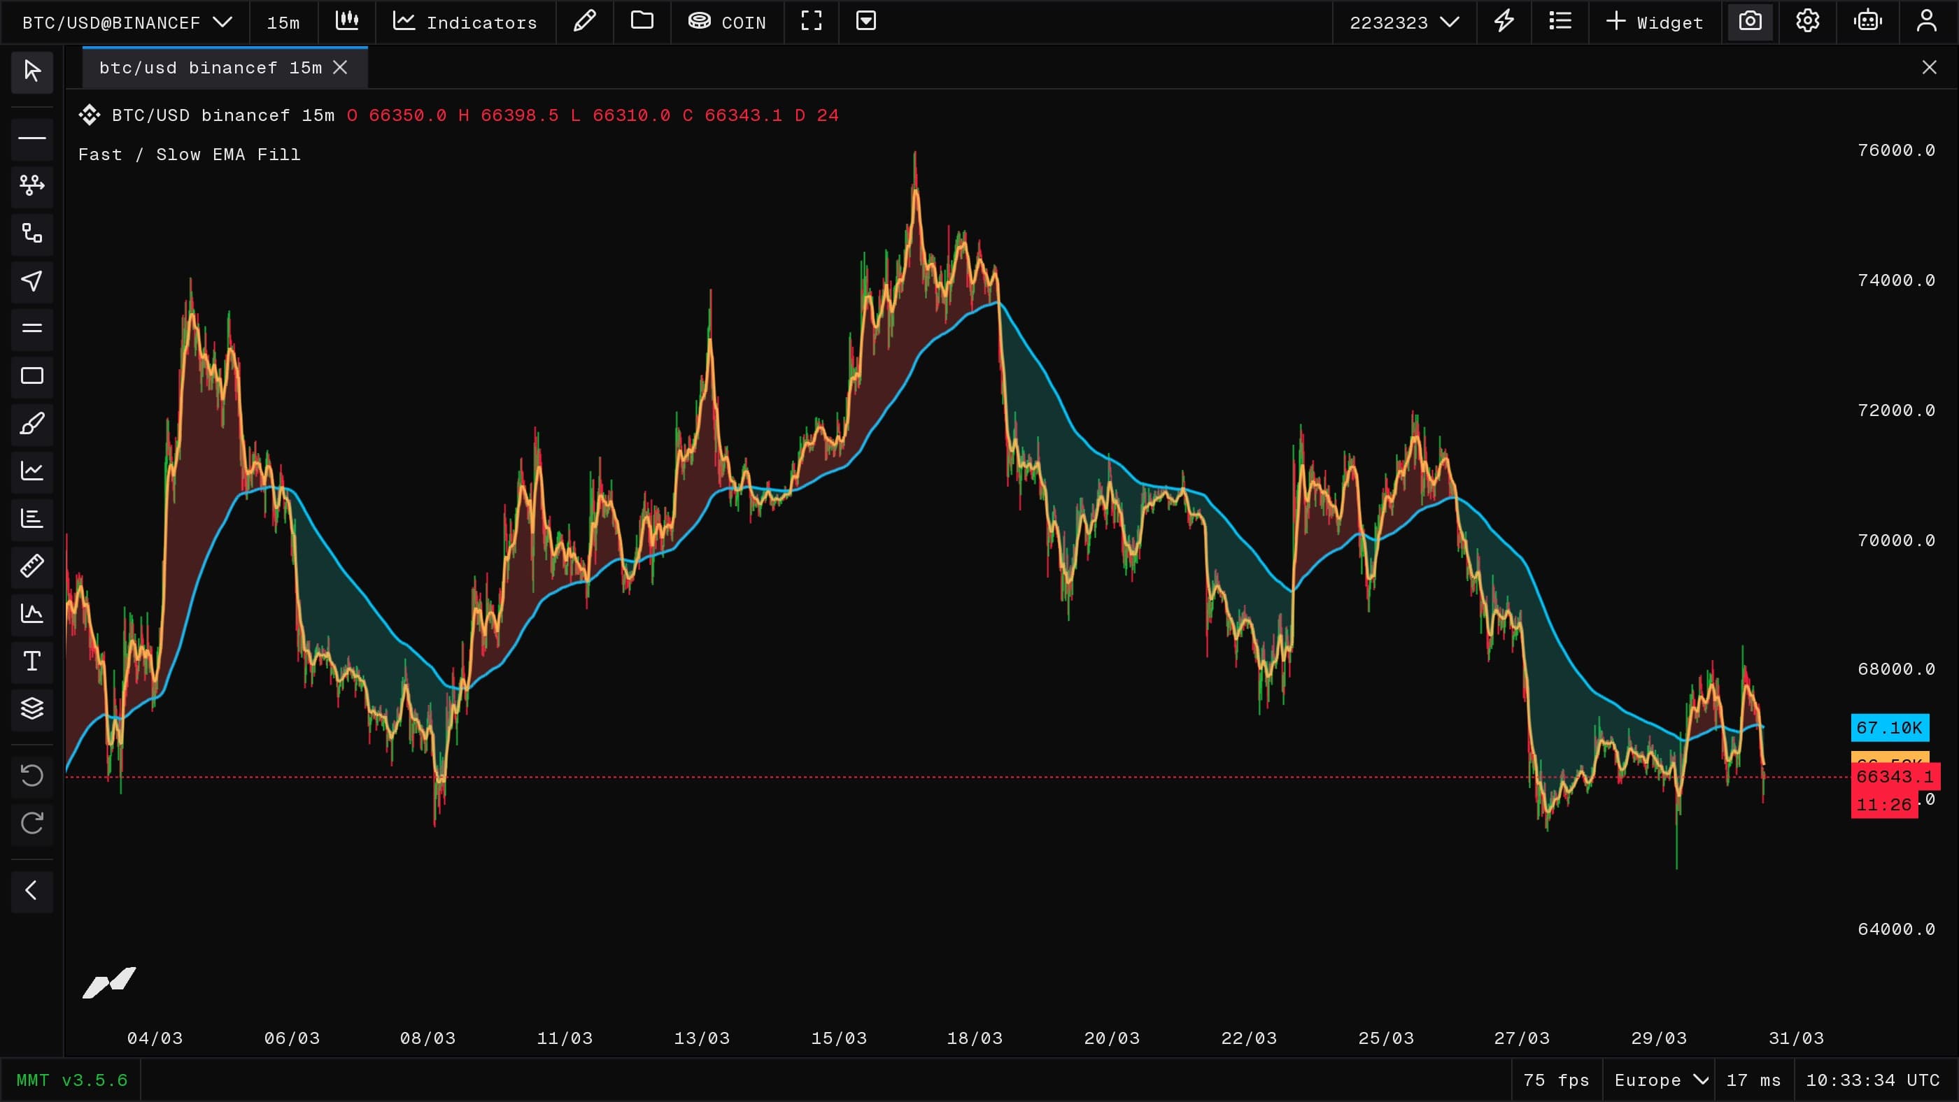Click the pencil edit icon in top bar
This screenshot has height=1102, width=1959.
[584, 21]
